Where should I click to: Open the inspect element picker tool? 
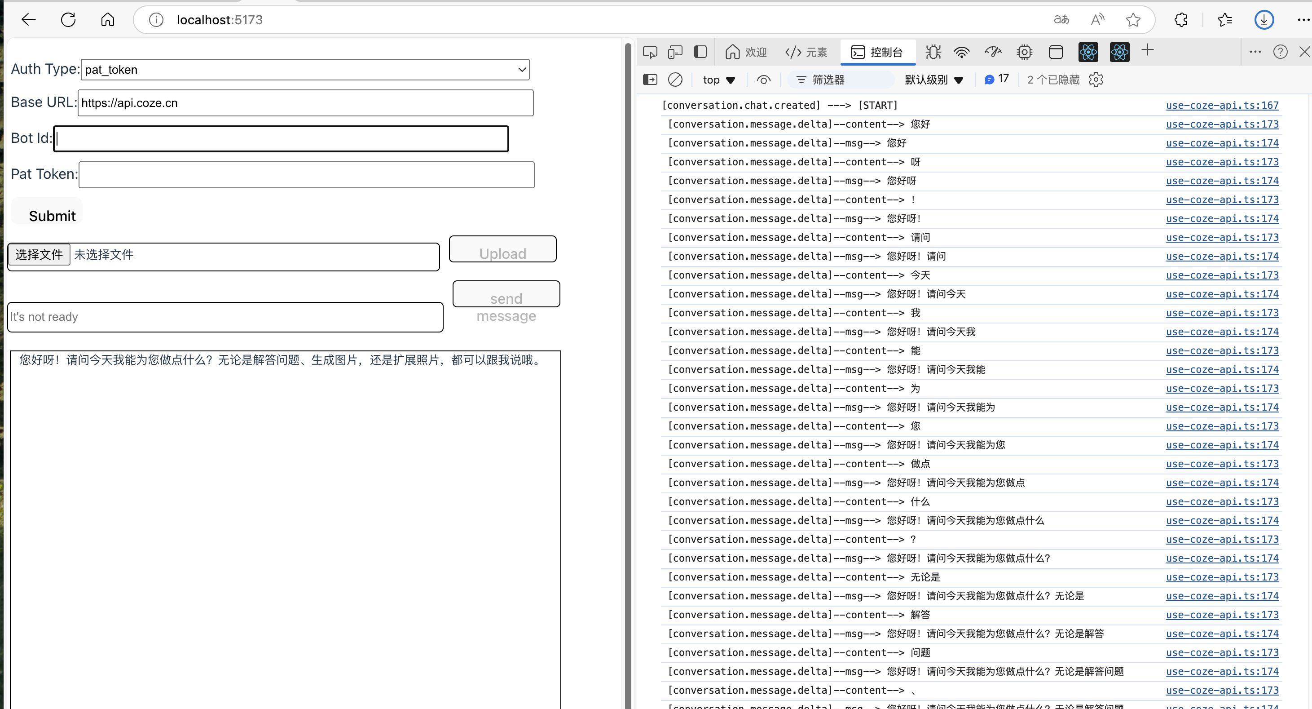pyautogui.click(x=650, y=52)
